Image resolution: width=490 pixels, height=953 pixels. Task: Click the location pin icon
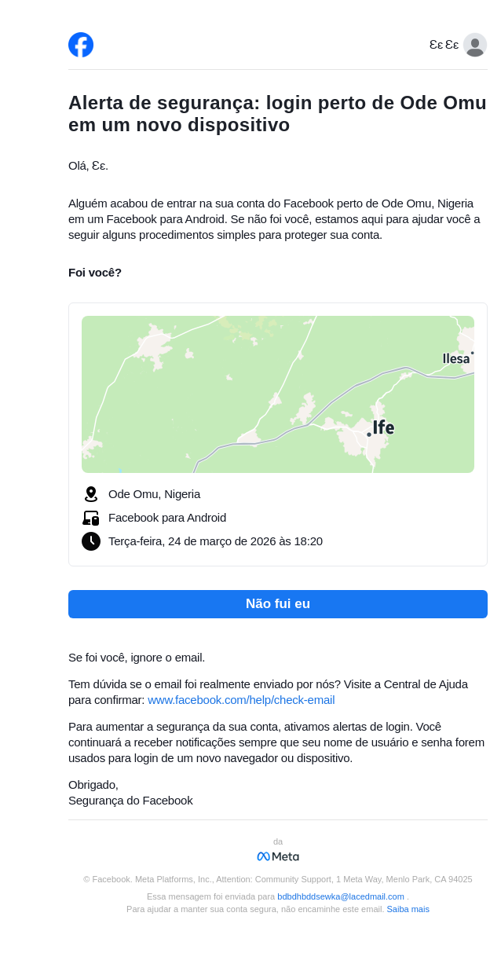click(91, 494)
